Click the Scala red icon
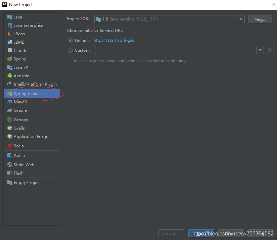 pyautogui.click(x=10, y=146)
